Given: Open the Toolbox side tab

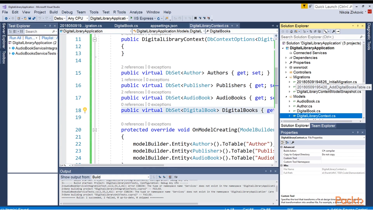Looking at the screenshot, I should 4,58.
